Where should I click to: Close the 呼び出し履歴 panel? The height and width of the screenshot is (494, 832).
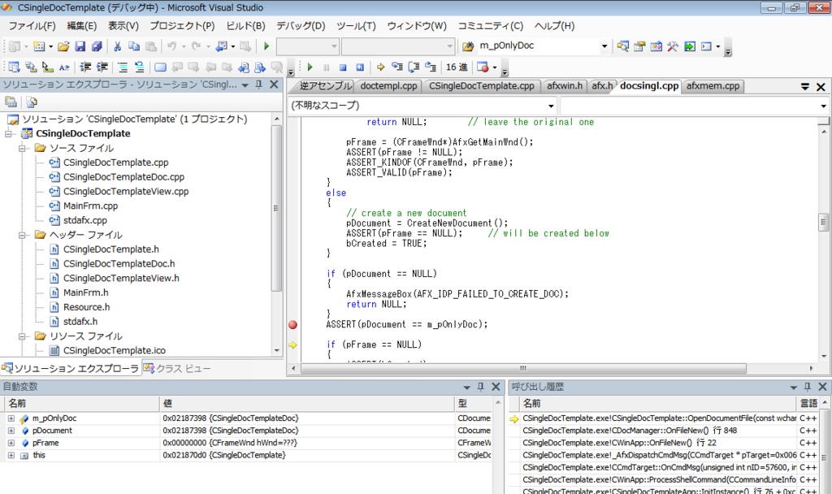822,387
